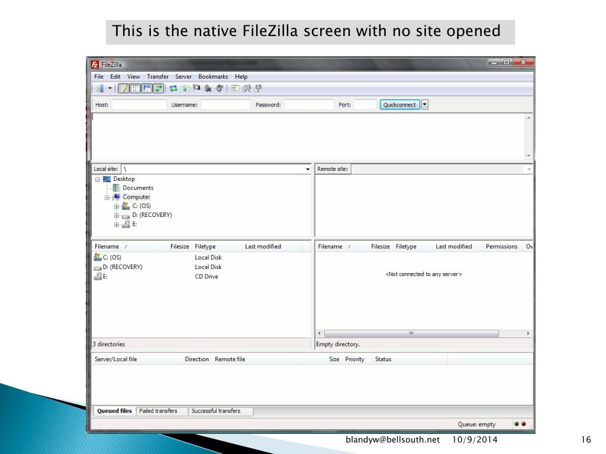Sort local list by Last modified column
Screen dimensions: 606x454
272,247
